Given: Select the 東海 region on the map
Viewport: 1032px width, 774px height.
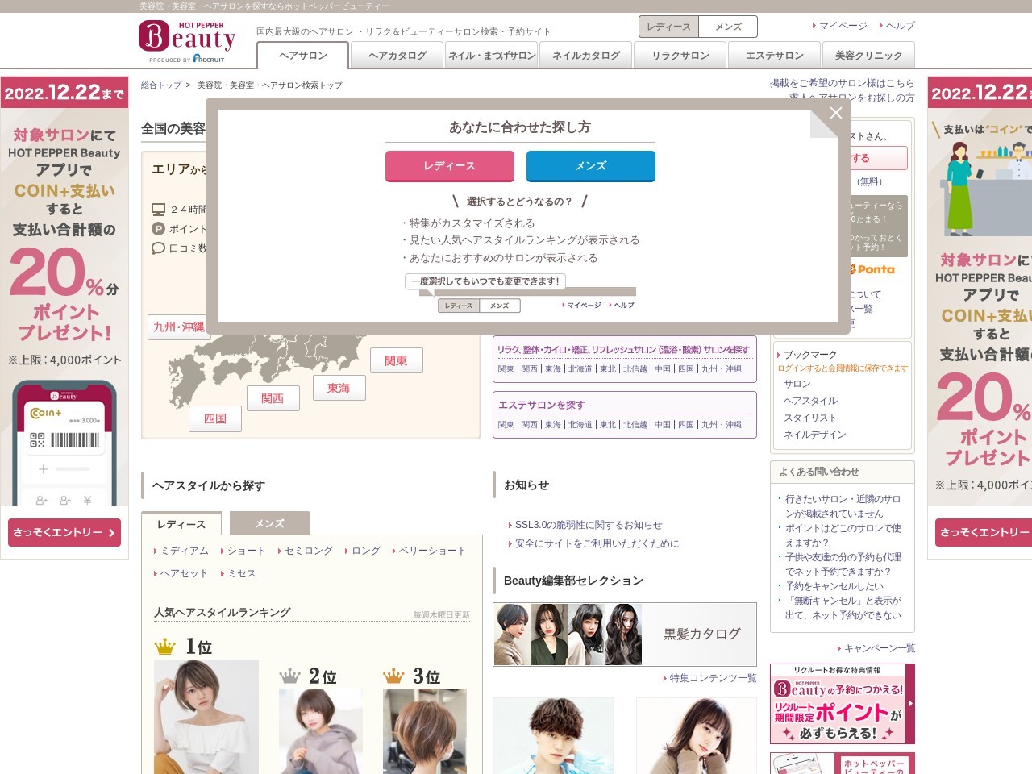Looking at the screenshot, I should [x=339, y=389].
